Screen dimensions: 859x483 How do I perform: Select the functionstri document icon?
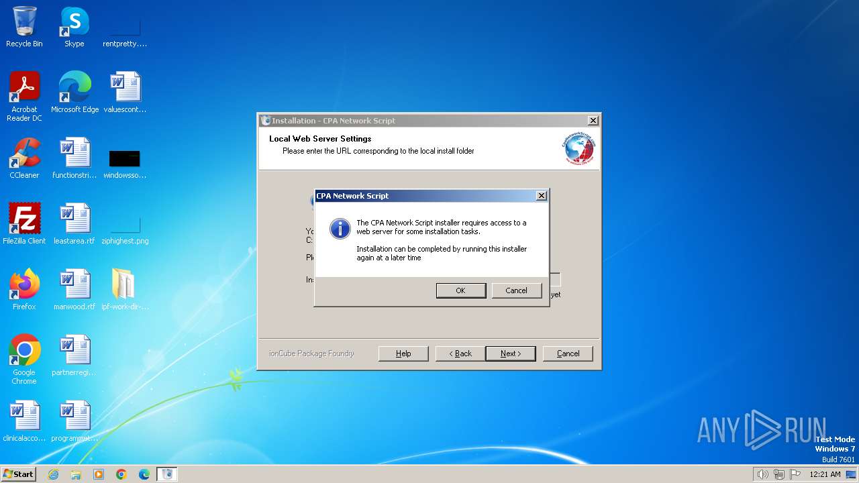(x=74, y=158)
